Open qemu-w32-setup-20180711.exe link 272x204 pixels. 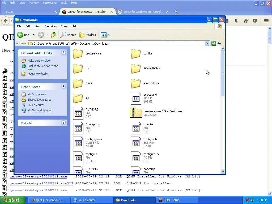coord(38,190)
